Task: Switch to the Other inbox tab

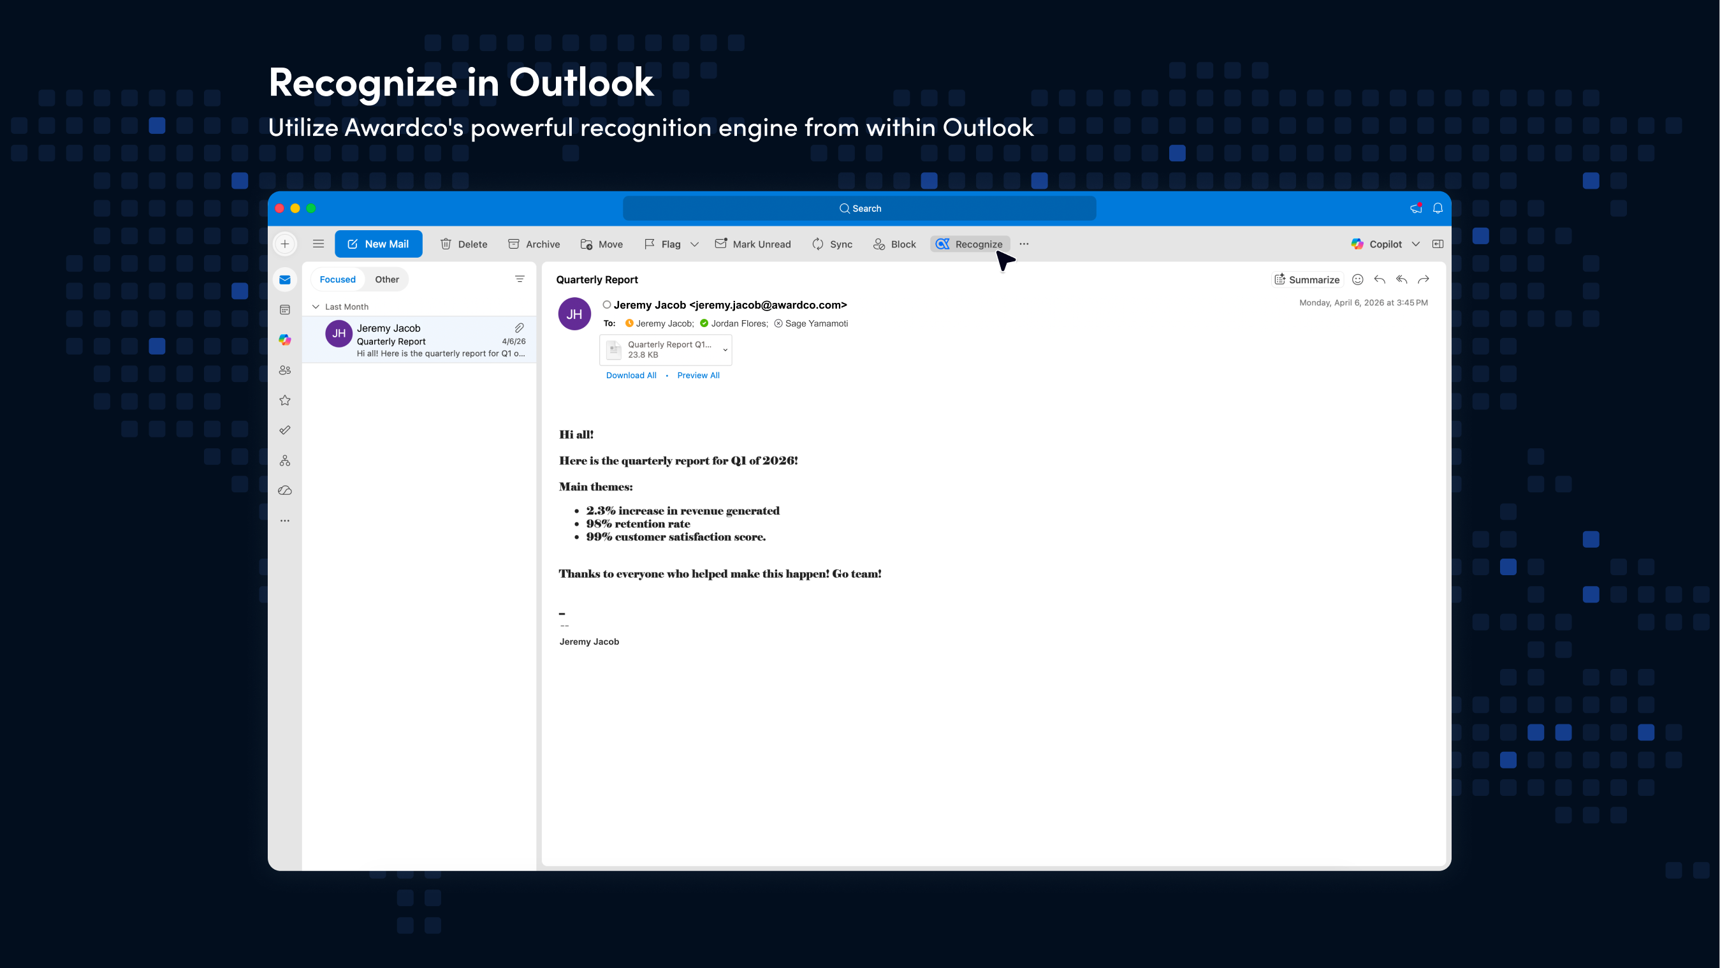Action: click(387, 279)
